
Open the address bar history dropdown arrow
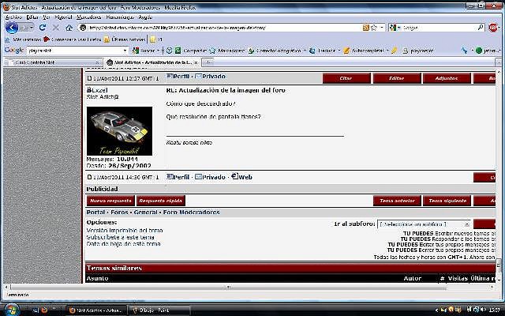382,28
